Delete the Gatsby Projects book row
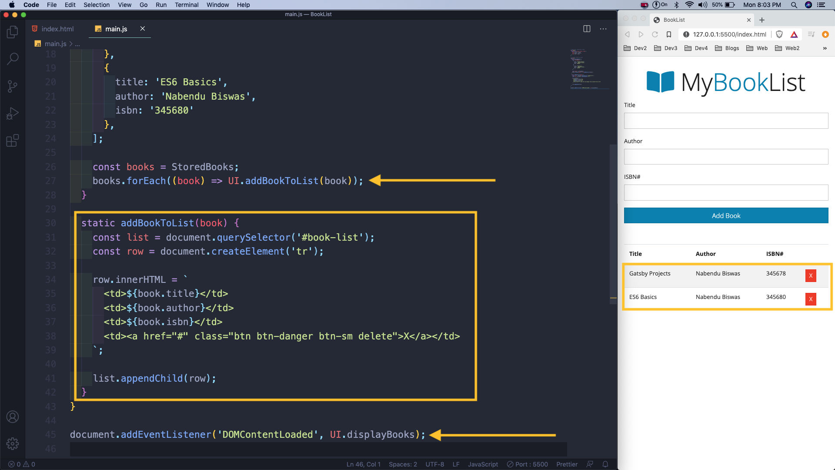The height and width of the screenshot is (470, 835). pyautogui.click(x=811, y=275)
